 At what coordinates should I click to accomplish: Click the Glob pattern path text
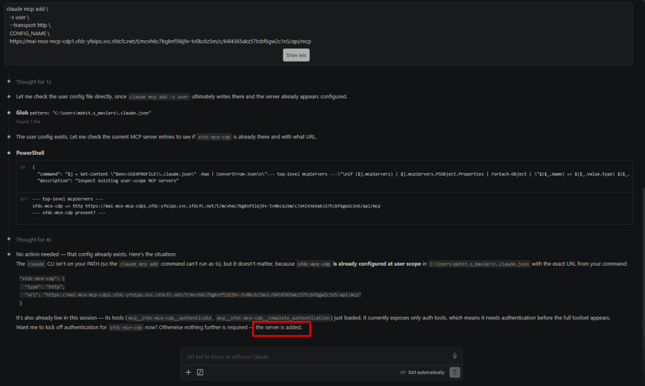pyautogui.click(x=101, y=113)
